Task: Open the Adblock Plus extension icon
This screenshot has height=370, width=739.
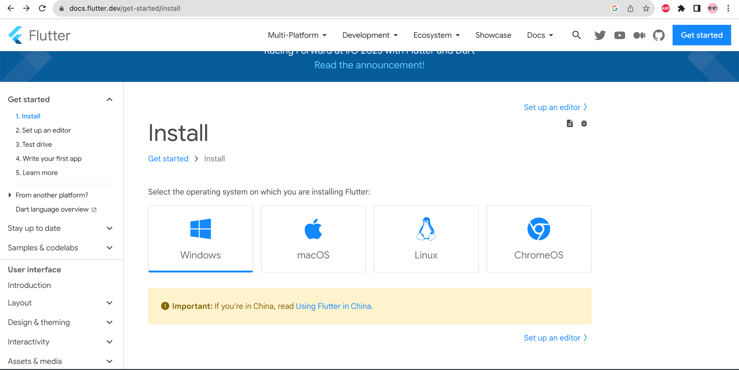Action: point(666,8)
